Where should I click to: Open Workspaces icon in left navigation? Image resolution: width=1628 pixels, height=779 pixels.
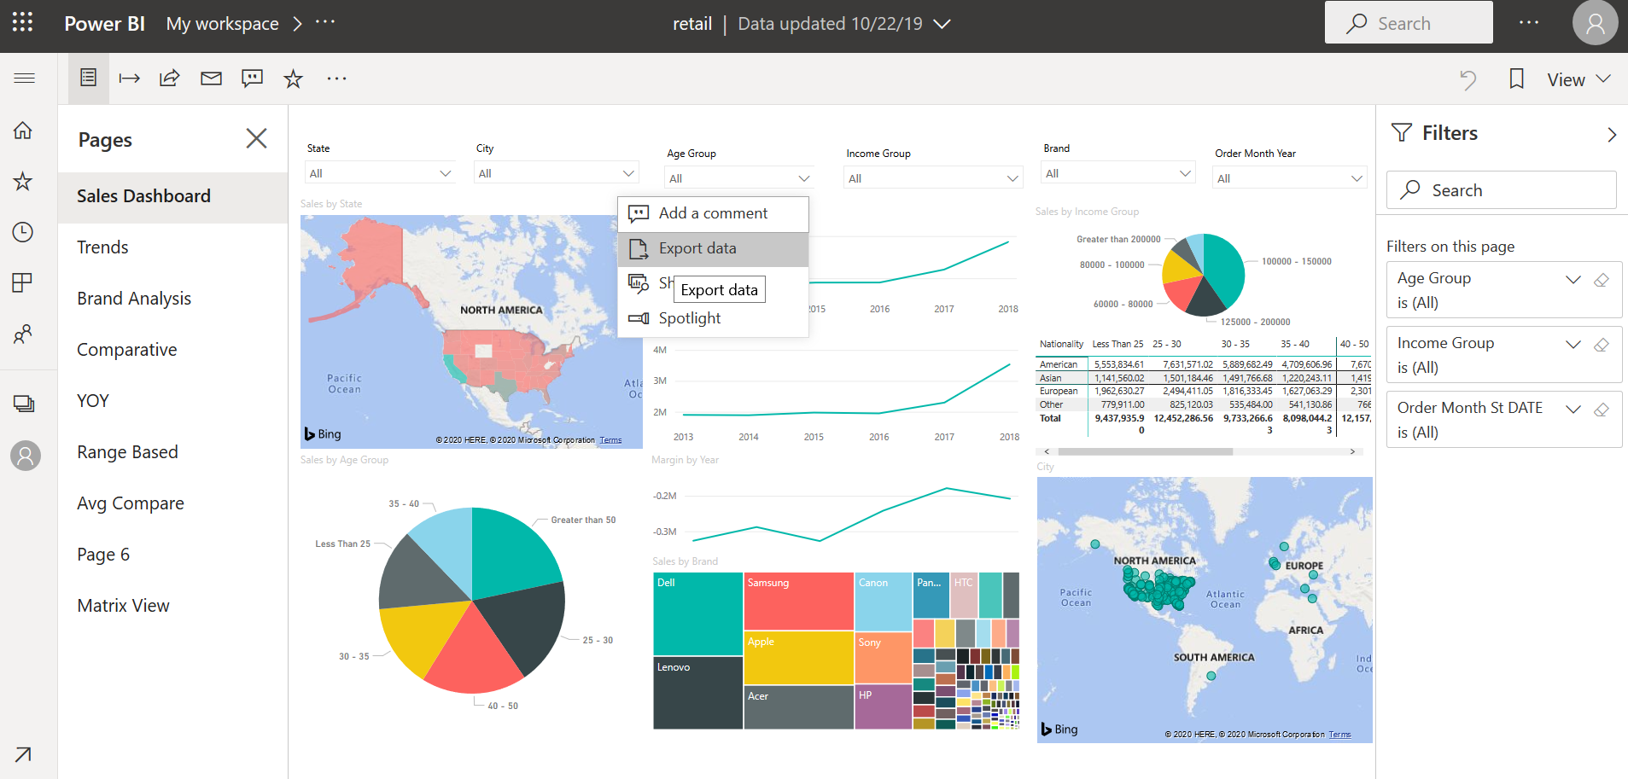pyautogui.click(x=23, y=404)
